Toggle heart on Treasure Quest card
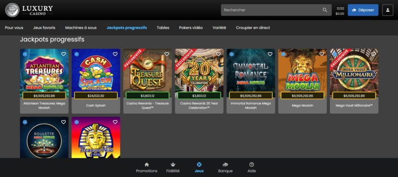This screenshot has height=177, width=398. pyautogui.click(x=167, y=54)
